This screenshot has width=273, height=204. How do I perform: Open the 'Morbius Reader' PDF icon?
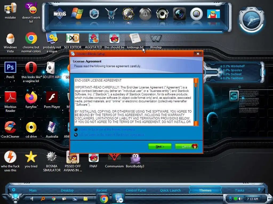10,102
